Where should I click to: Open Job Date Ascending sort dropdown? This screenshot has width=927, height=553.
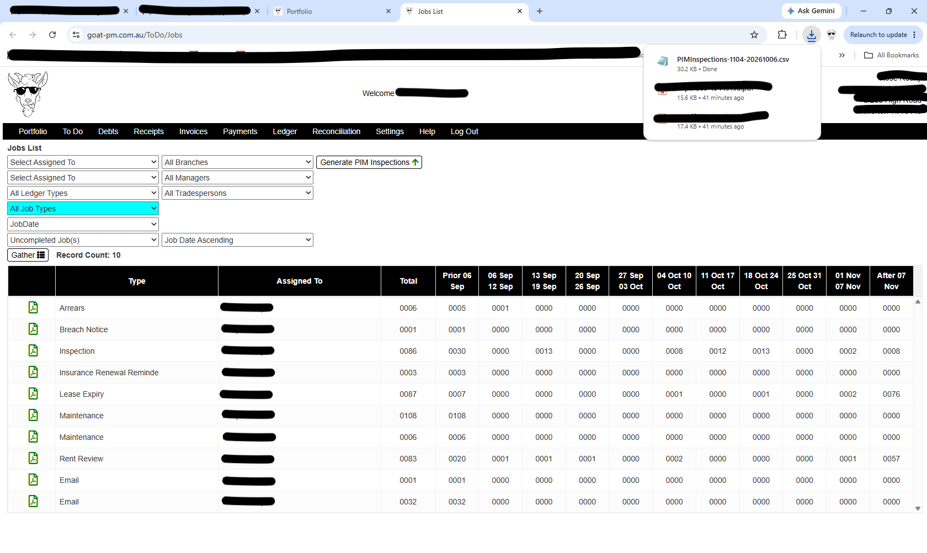(x=237, y=240)
